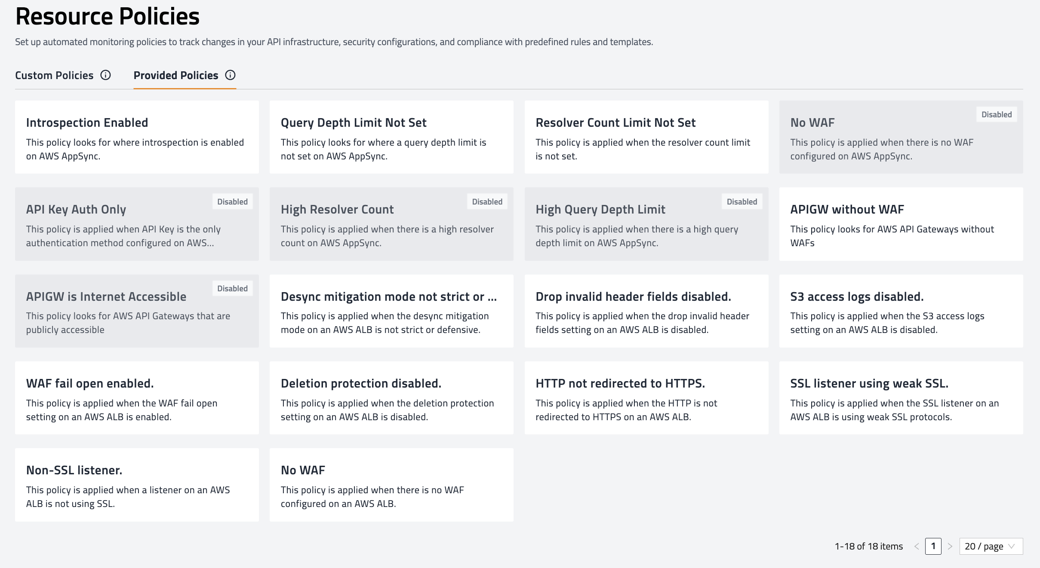Viewport: 1040px width, 568px height.
Task: Click info icon beside Provided Policies
Action: coord(231,75)
